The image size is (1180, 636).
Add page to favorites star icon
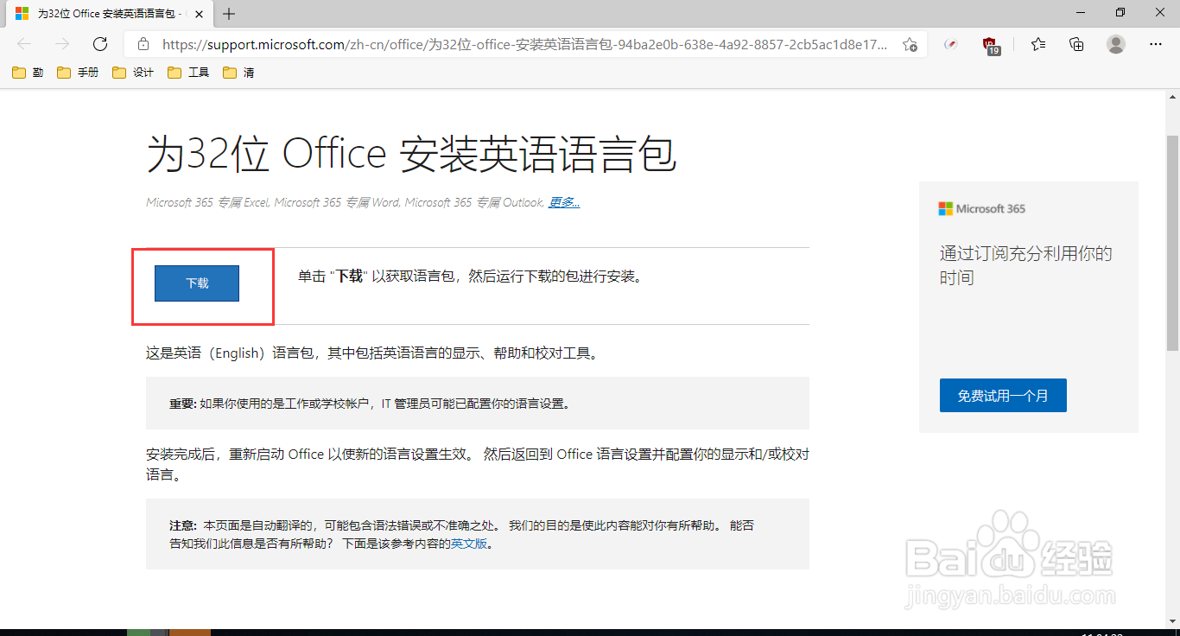tap(910, 45)
